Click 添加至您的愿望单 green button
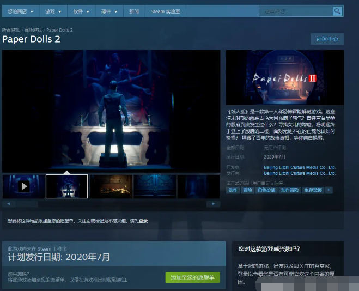Screen dimensions: 359x291 pos(192,277)
